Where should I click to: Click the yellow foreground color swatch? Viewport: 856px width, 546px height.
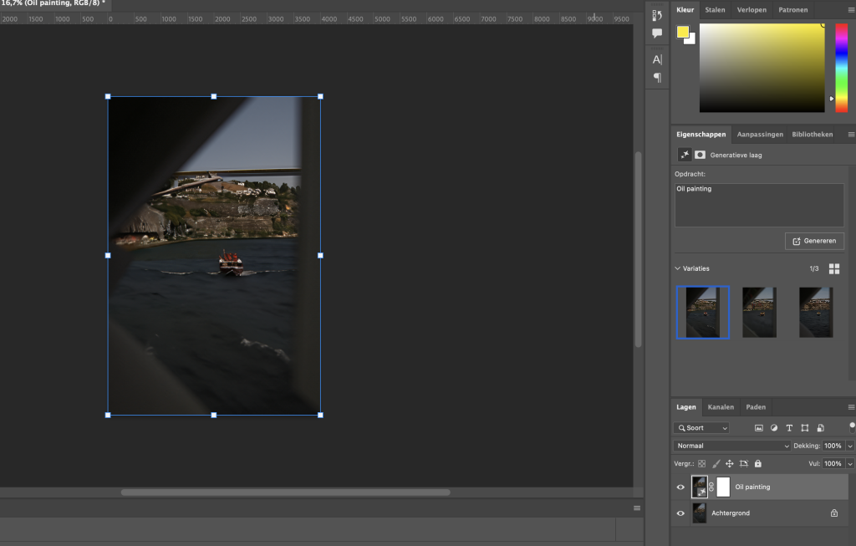tap(683, 33)
